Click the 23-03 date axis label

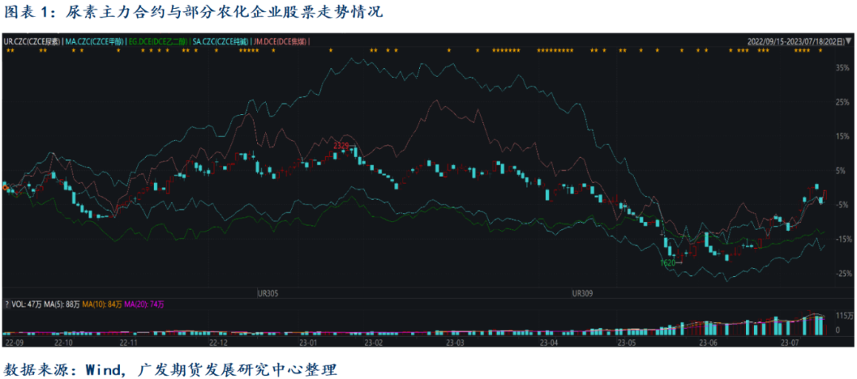click(x=455, y=343)
